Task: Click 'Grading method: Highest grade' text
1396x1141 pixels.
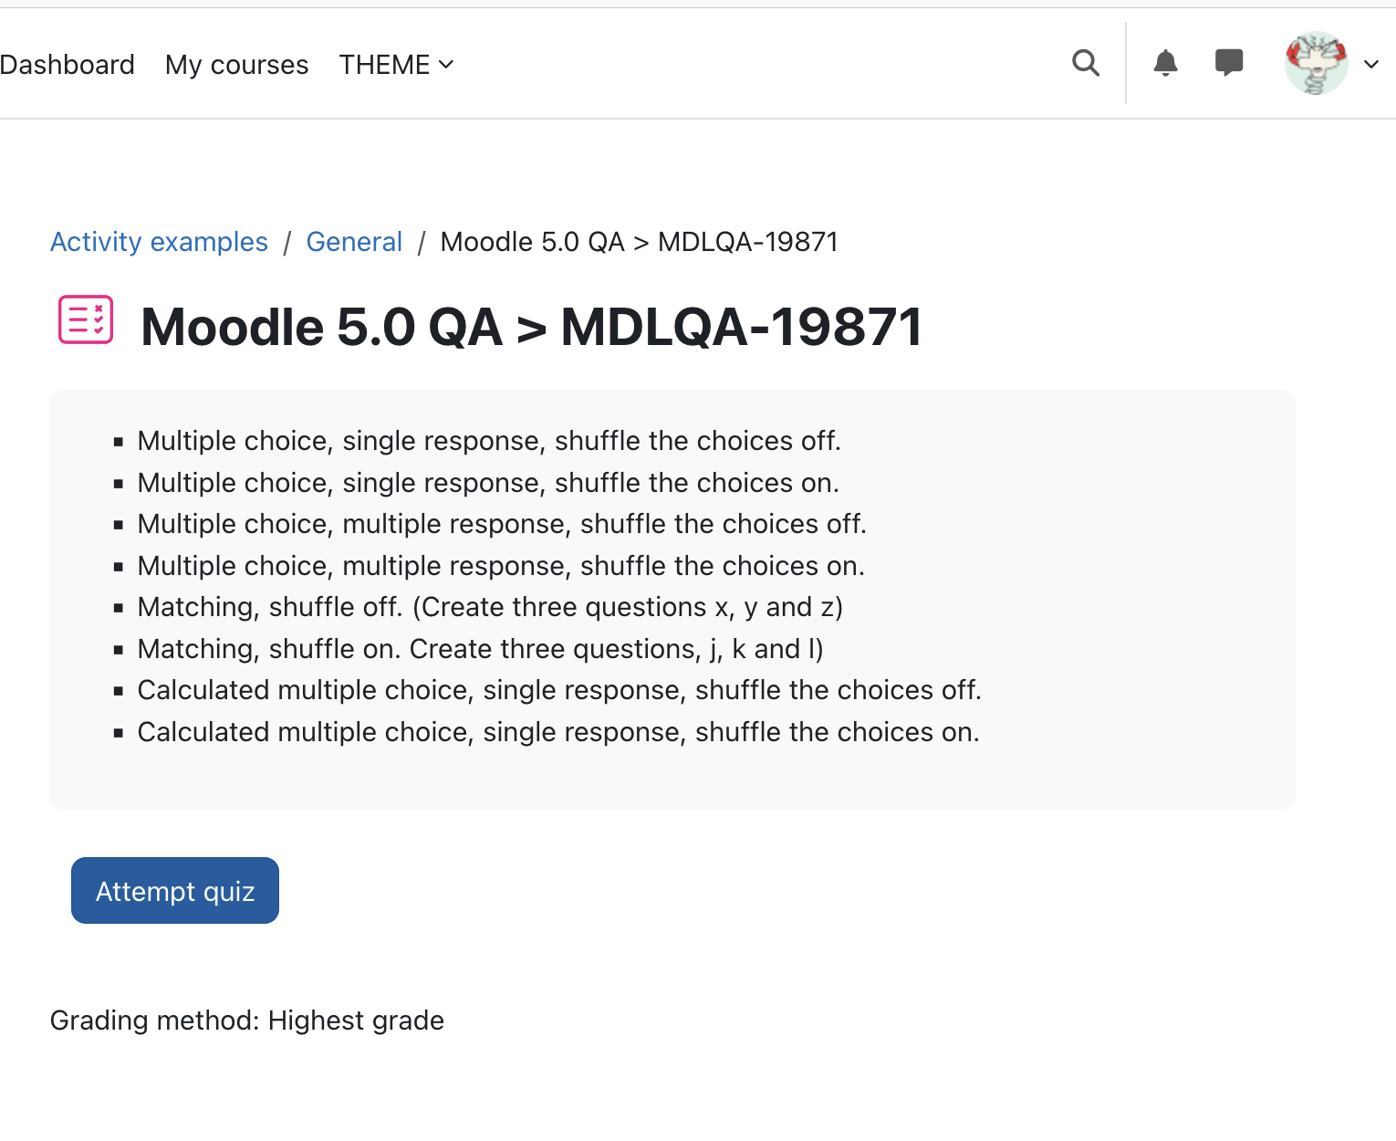Action: pos(247,1021)
